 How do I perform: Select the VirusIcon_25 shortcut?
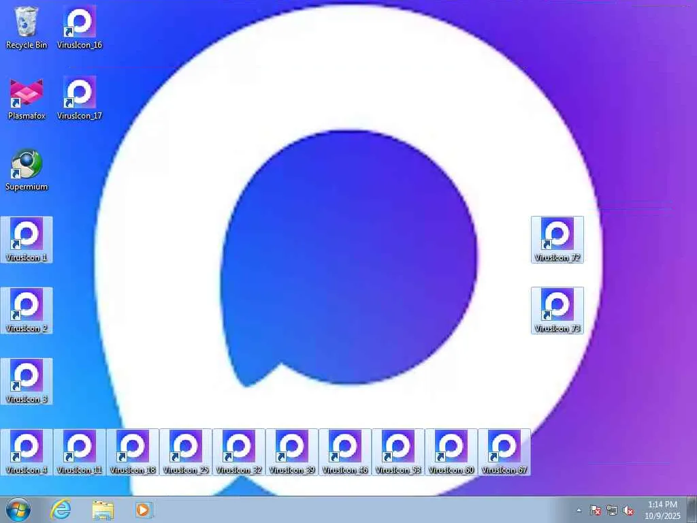[186, 452]
